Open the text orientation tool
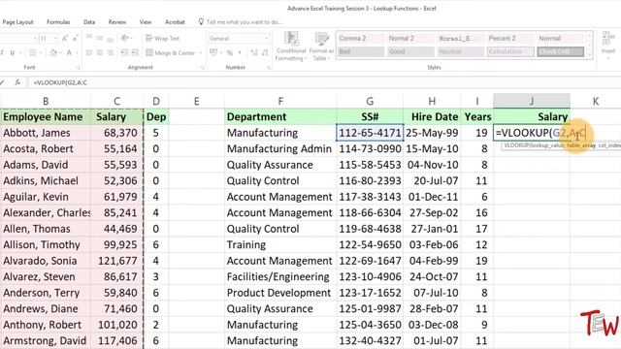The image size is (621, 349). (125, 38)
